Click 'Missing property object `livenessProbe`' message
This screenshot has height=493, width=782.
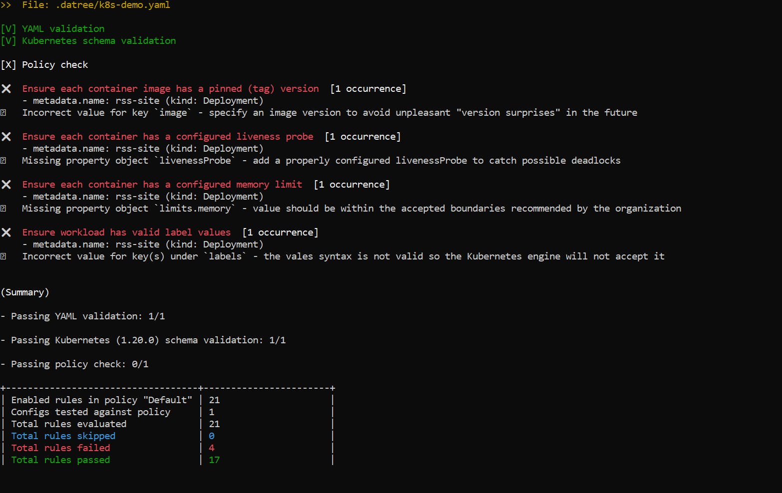tap(321, 161)
